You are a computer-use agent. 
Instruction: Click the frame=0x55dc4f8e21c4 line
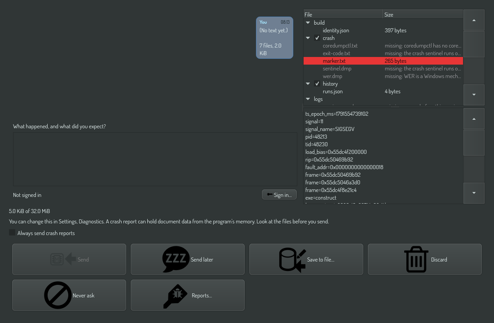[x=331, y=190]
